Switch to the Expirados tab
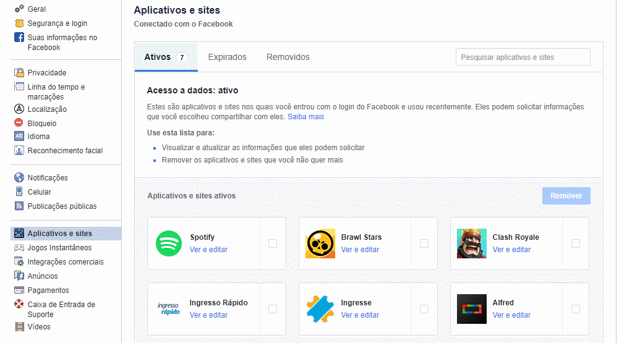Viewport: 619px width, 343px height. 227,57
